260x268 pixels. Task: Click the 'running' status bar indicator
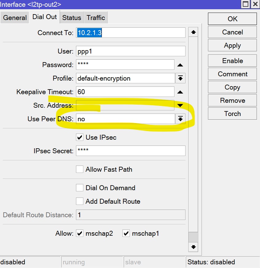(x=74, y=262)
